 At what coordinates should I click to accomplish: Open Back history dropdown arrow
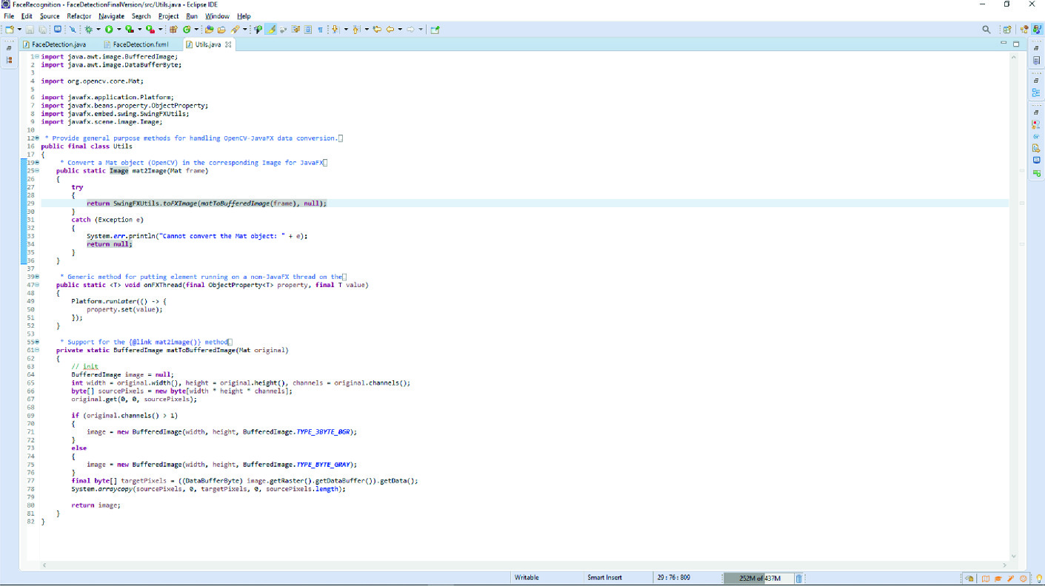pos(400,30)
